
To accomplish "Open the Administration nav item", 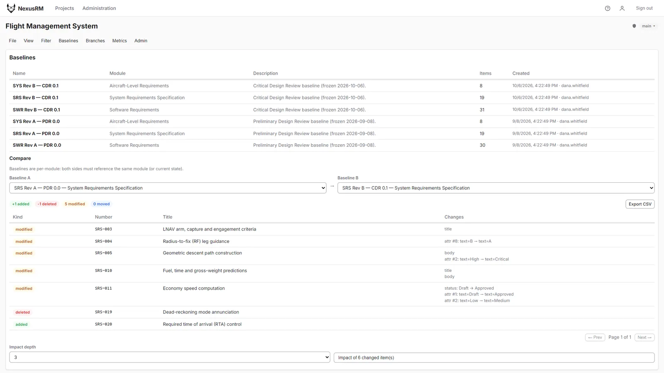I will [x=99, y=8].
